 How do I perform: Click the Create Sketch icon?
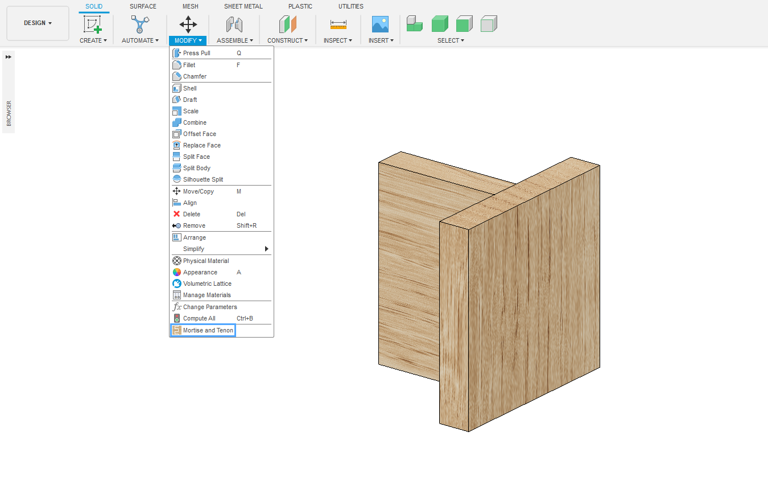coord(93,24)
